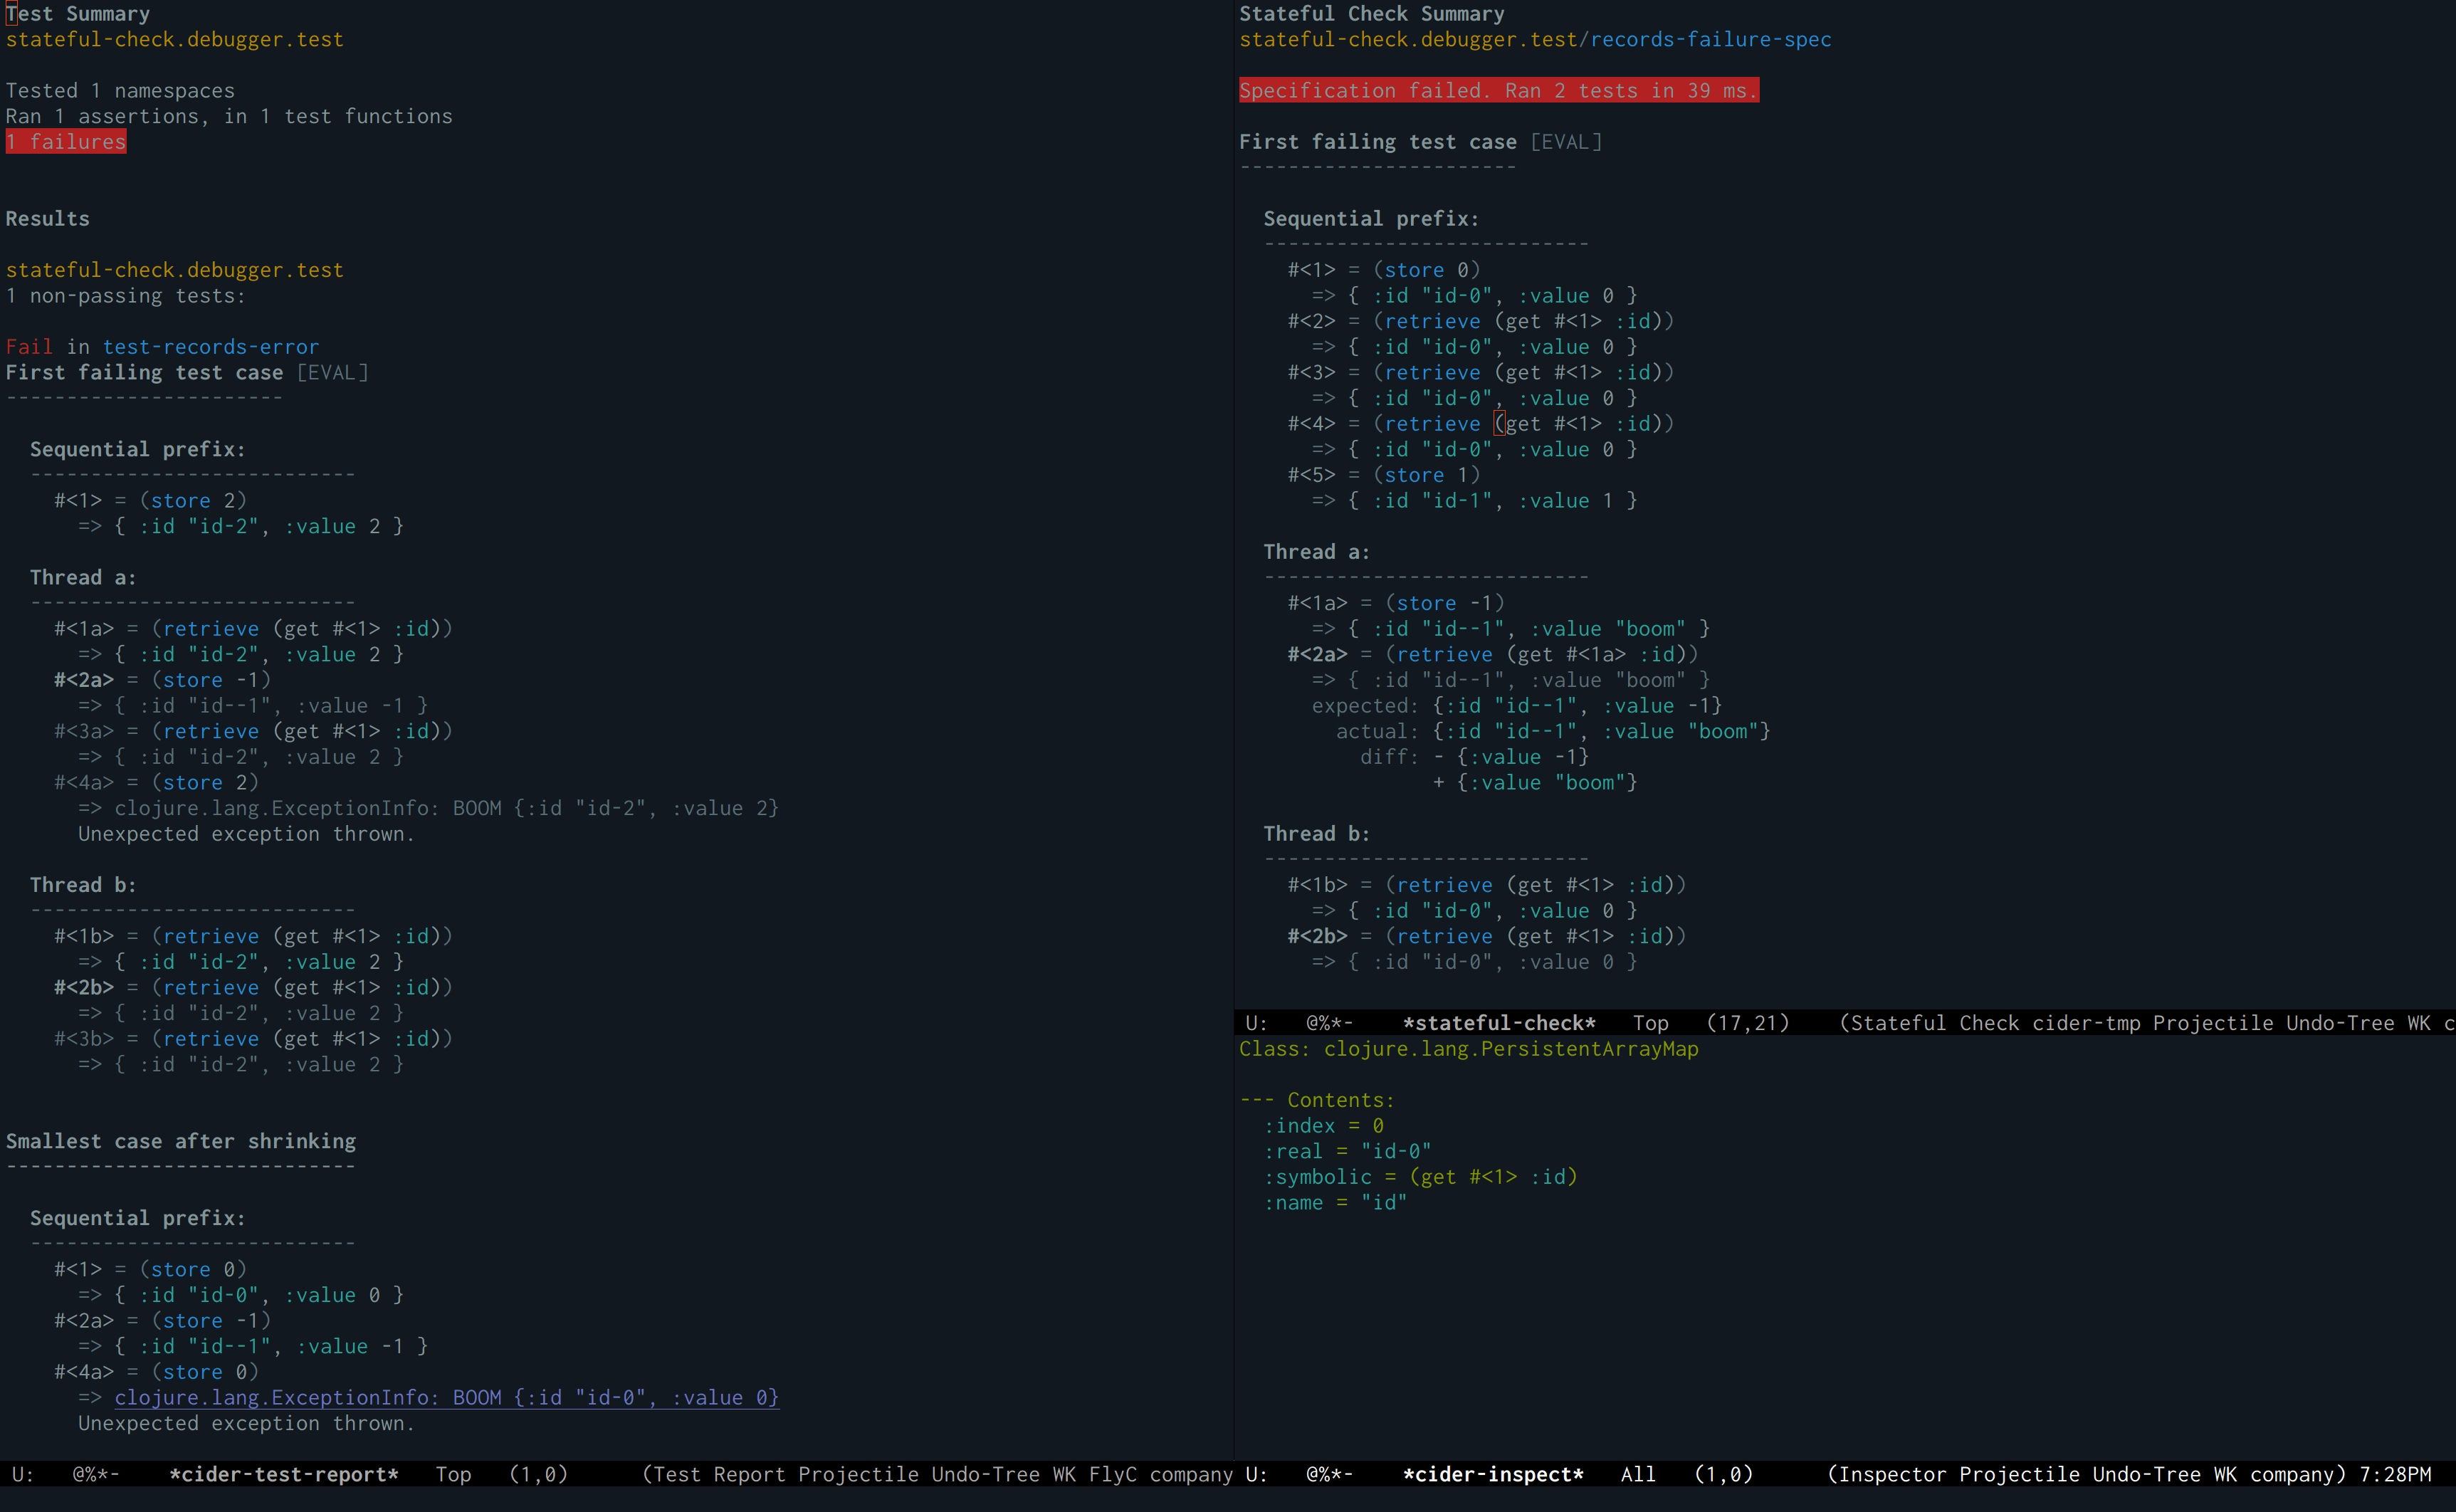Click the test-records-error failing test link
The image size is (2456, 1512).
pos(210,347)
